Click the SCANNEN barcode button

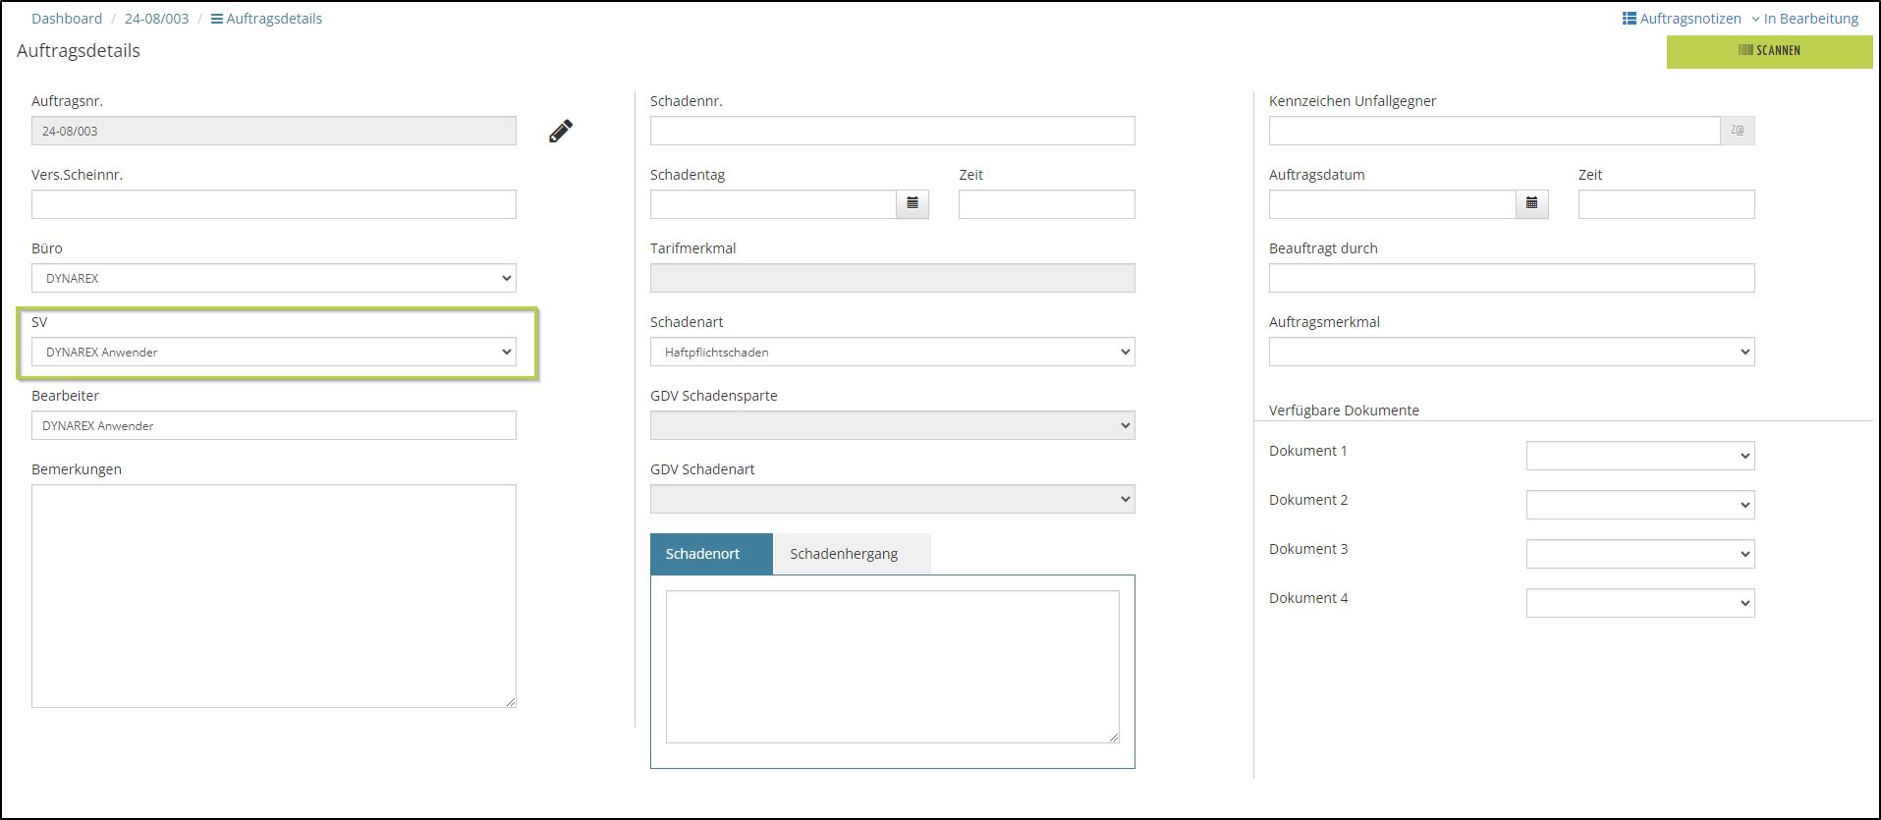coord(1769,51)
